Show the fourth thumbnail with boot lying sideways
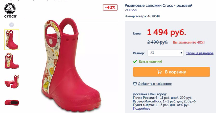The width and height of the screenshot is (216, 113). click(12, 102)
